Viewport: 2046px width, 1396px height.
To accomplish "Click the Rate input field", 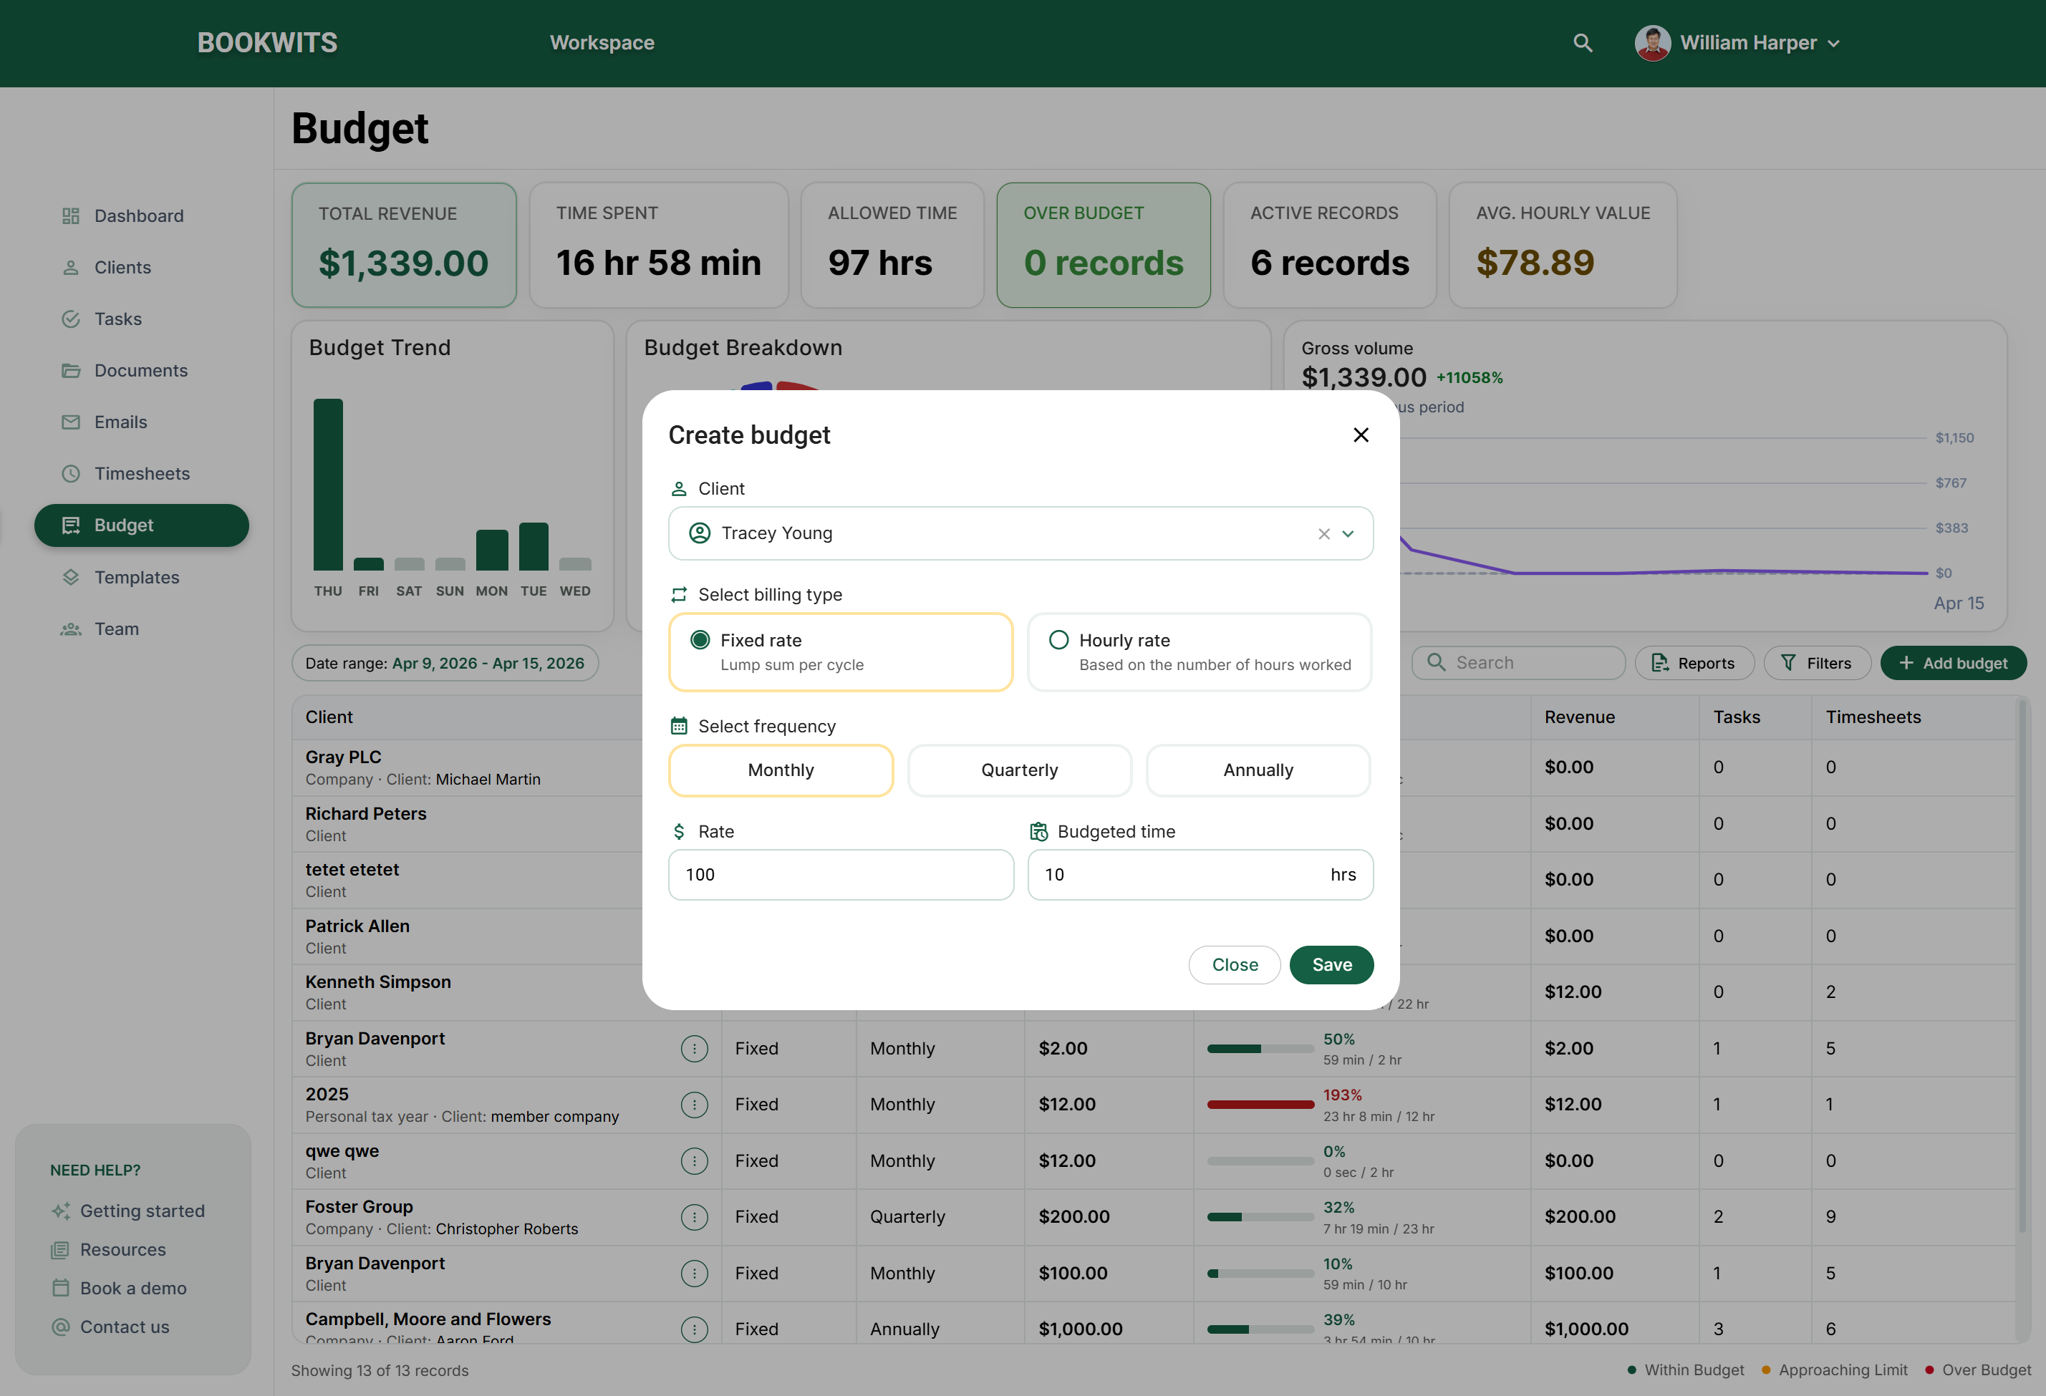I will [840, 874].
